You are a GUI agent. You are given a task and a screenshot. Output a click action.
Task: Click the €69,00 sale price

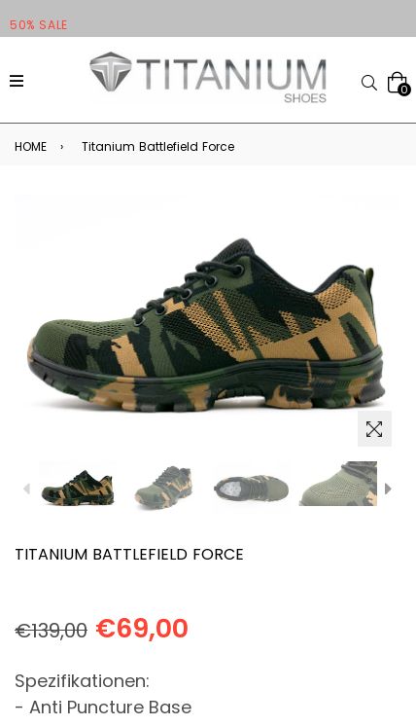coord(142,629)
